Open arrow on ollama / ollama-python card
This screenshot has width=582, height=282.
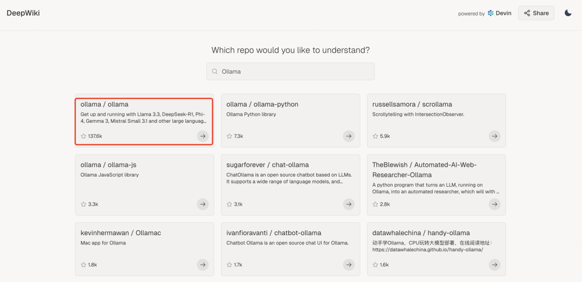349,136
